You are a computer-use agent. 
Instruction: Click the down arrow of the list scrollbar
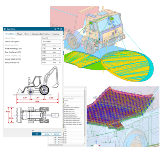coord(85,144)
